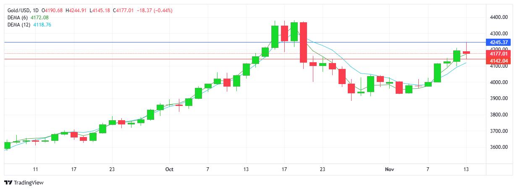Click the Oct label on time axis
Viewport: 517px width, 190px height.
tap(169, 169)
